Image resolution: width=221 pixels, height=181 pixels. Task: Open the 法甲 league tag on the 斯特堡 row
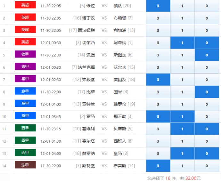(x=25, y=165)
